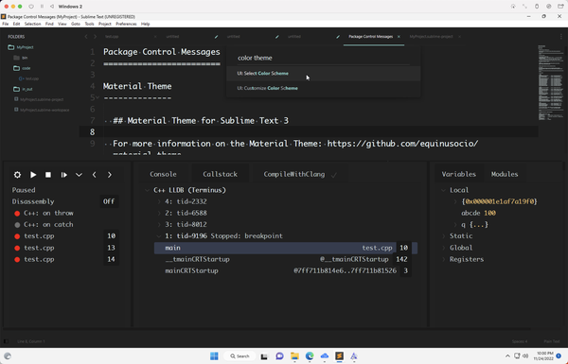This screenshot has height=364, width=568.
Task: Collapse thread 1: tid=9196
Action: point(159,236)
